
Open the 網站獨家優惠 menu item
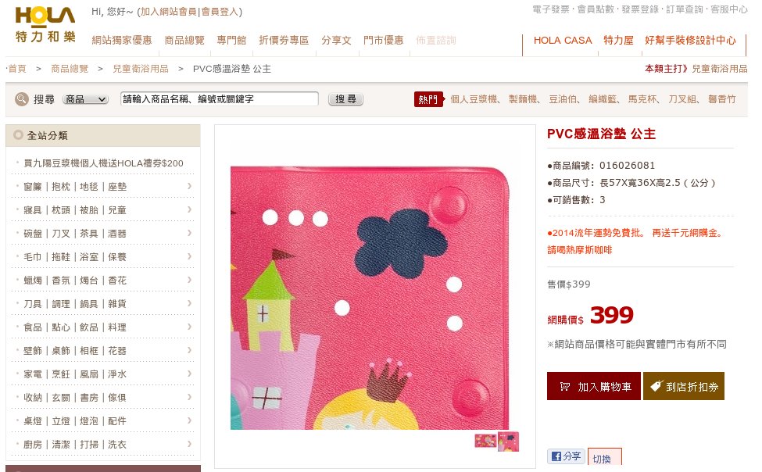tap(122, 41)
